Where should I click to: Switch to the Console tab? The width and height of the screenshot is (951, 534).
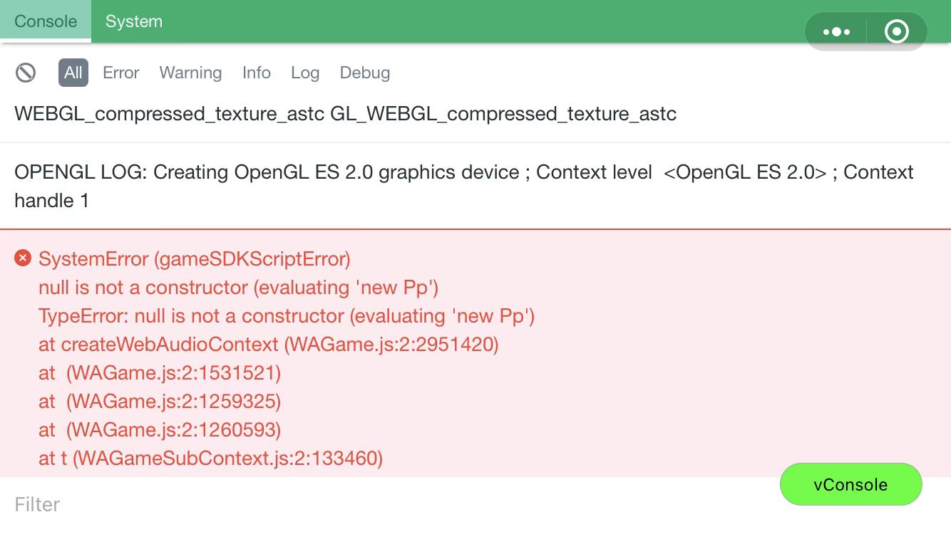46,21
